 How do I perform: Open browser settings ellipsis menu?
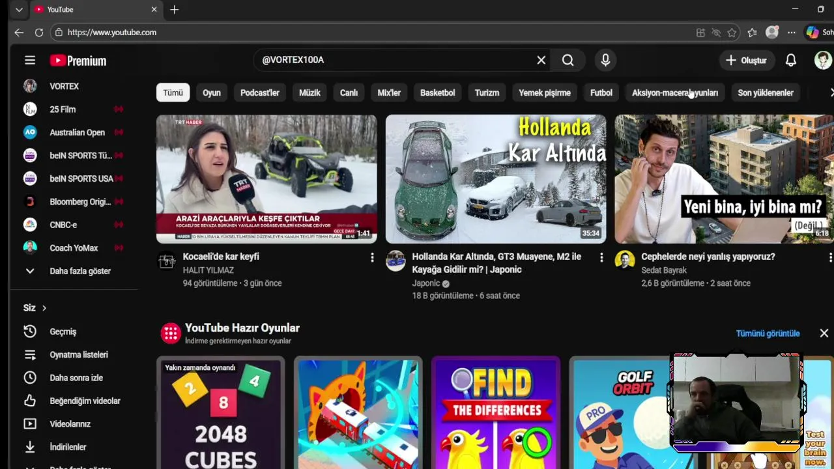click(x=791, y=33)
